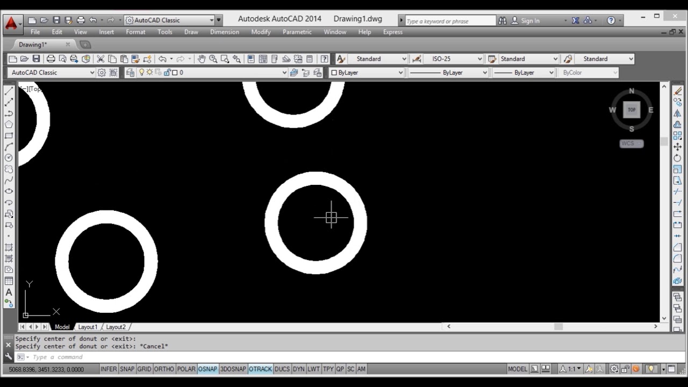Open the Layer Properties Manager icon
The height and width of the screenshot is (387, 688).
pos(130,73)
